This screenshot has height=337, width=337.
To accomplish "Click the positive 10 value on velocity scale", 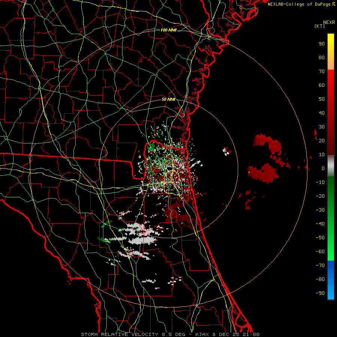I will (322, 155).
